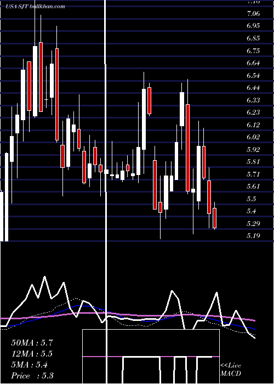Click the 6.95 price axis label
The width and height of the screenshot is (274, 384).
(x=253, y=26)
